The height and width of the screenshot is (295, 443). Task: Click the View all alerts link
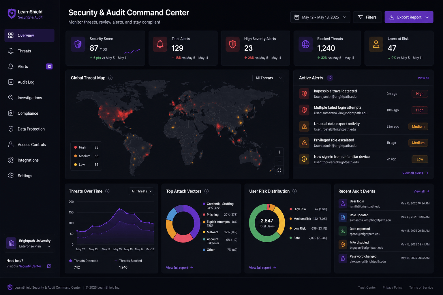click(415, 173)
